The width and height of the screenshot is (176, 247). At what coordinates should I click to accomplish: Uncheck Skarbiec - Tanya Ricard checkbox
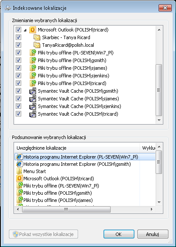coord(18,37)
